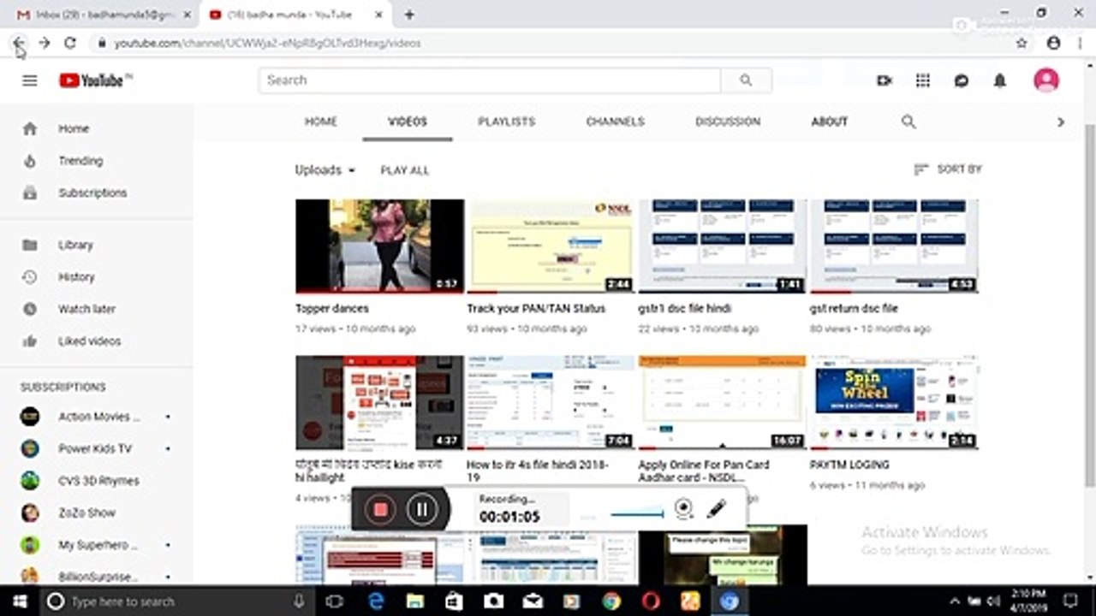Select the VIDEOS channel tab
Viewport: 1096px width, 616px height.
[408, 121]
